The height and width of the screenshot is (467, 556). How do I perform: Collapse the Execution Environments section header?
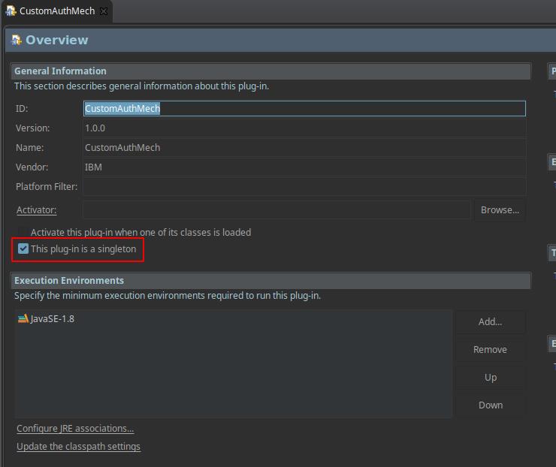[x=270, y=280]
